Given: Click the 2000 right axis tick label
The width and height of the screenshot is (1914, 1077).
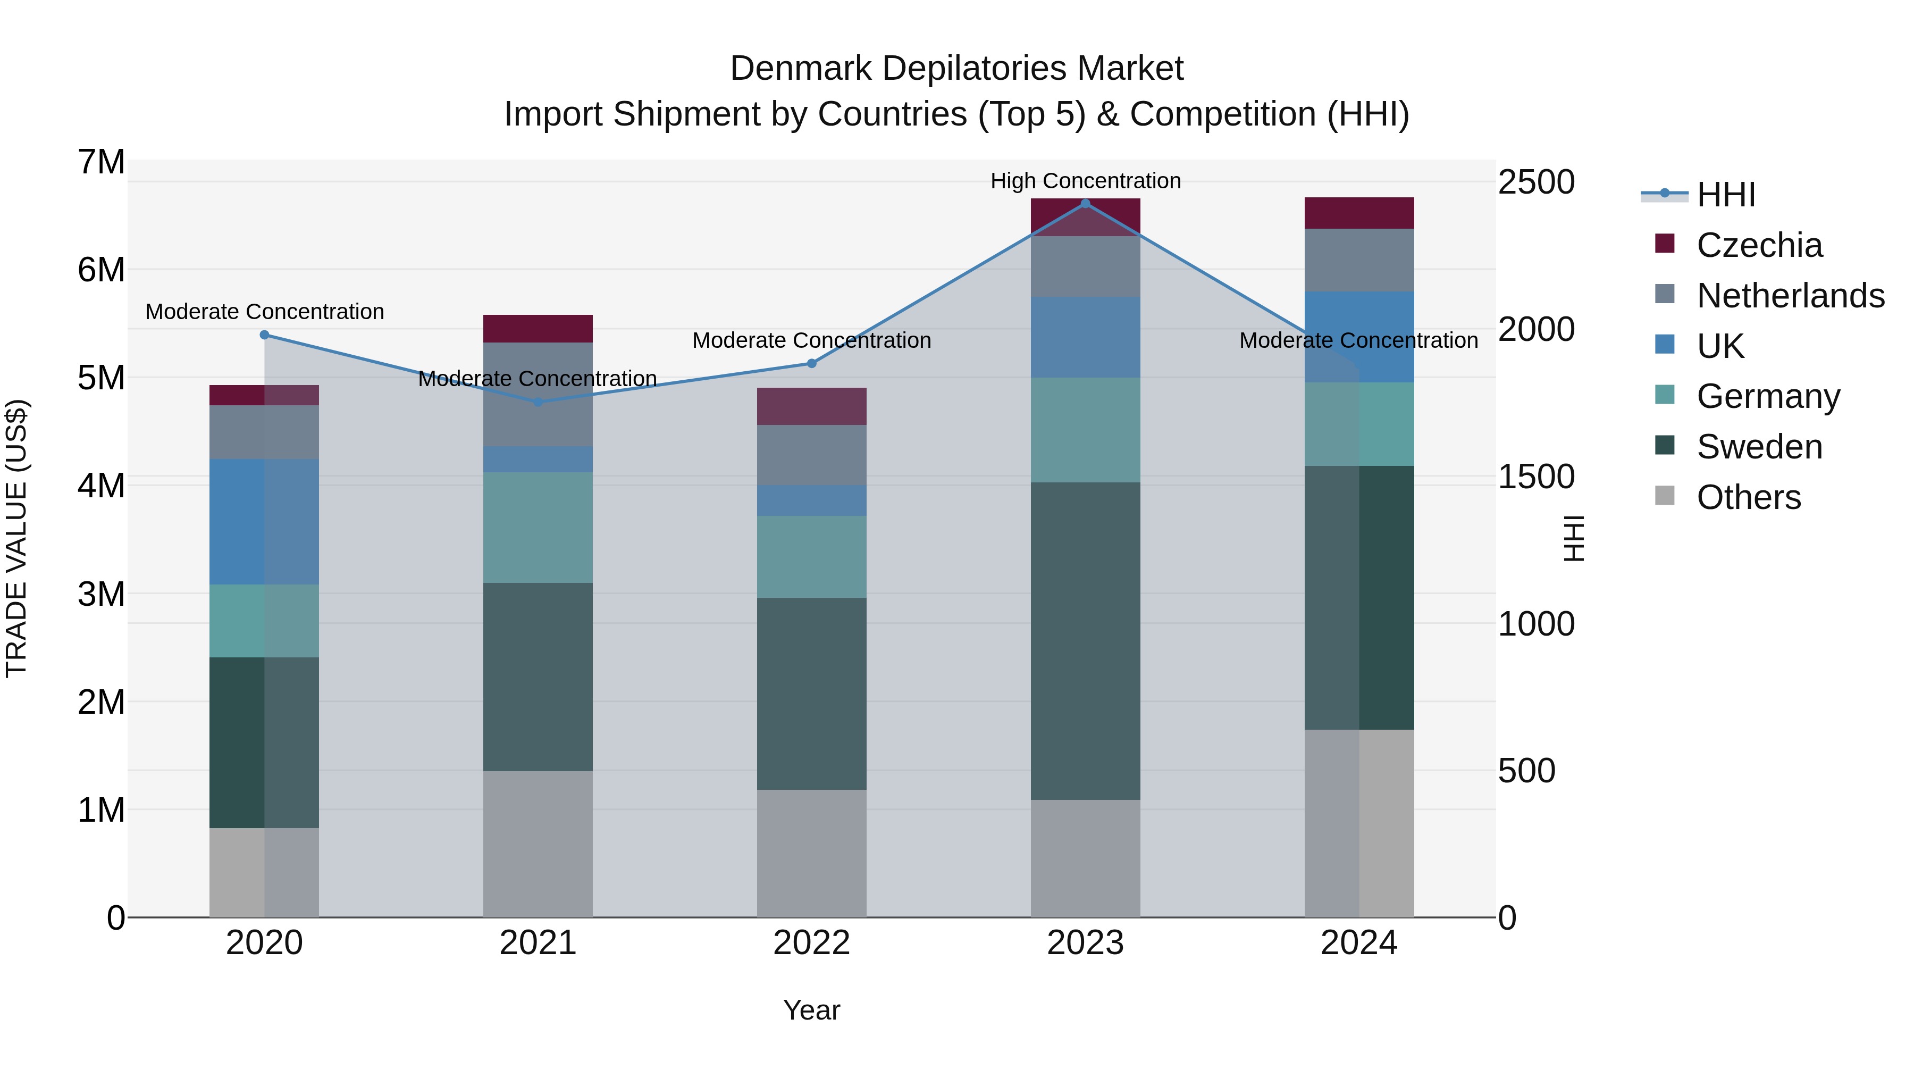Looking at the screenshot, I should point(1537,329).
